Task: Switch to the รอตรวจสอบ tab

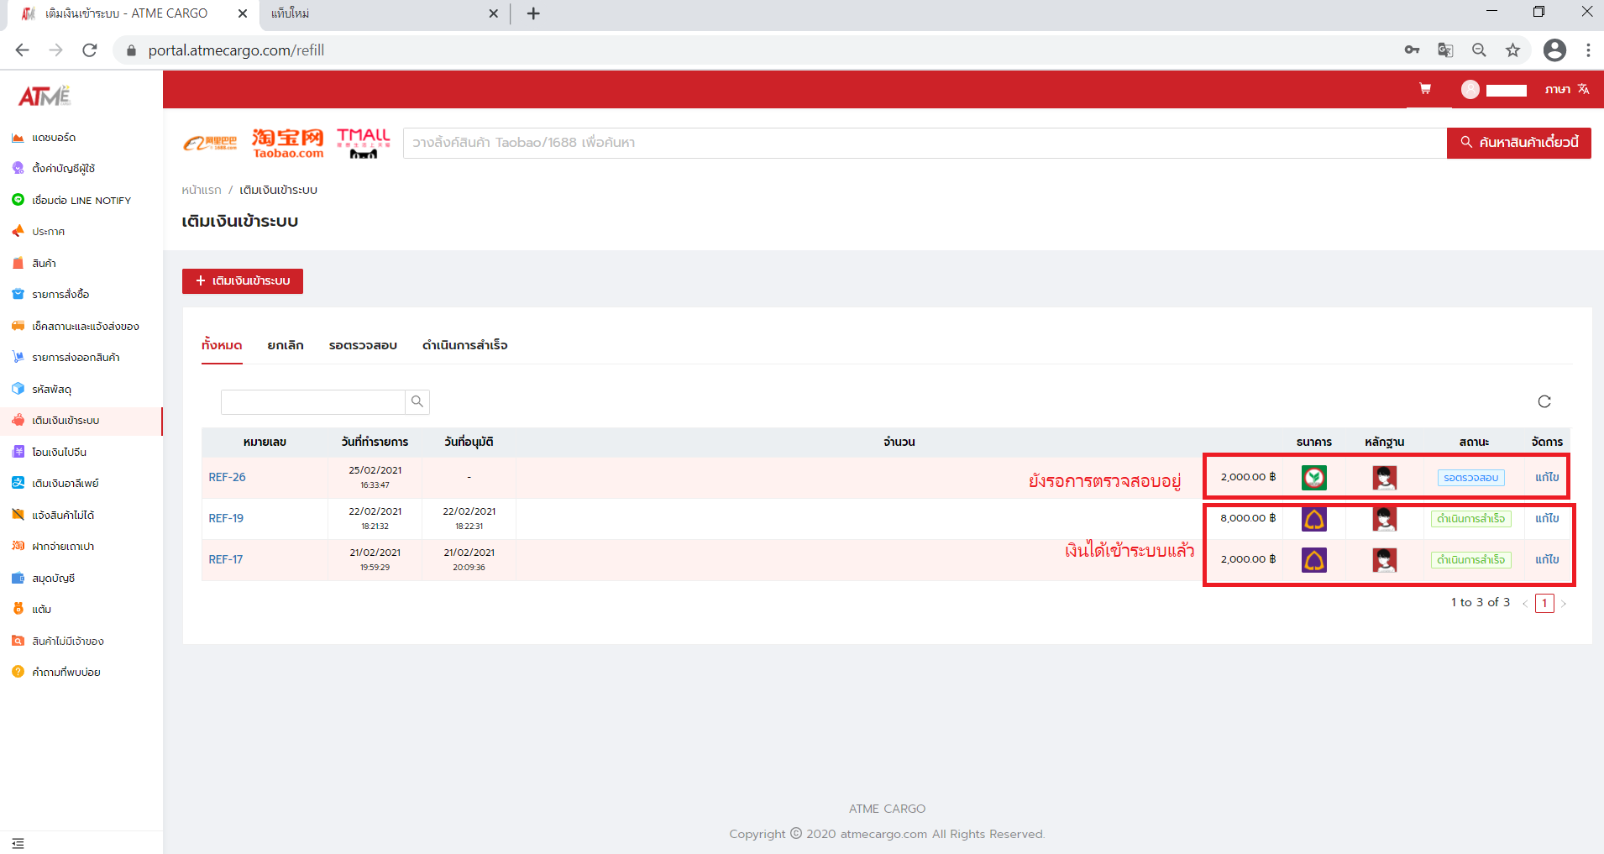Action: pos(363,345)
